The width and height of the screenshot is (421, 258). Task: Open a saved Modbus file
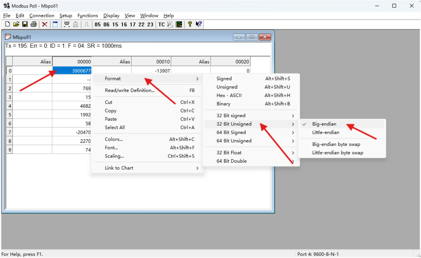(x=16, y=24)
